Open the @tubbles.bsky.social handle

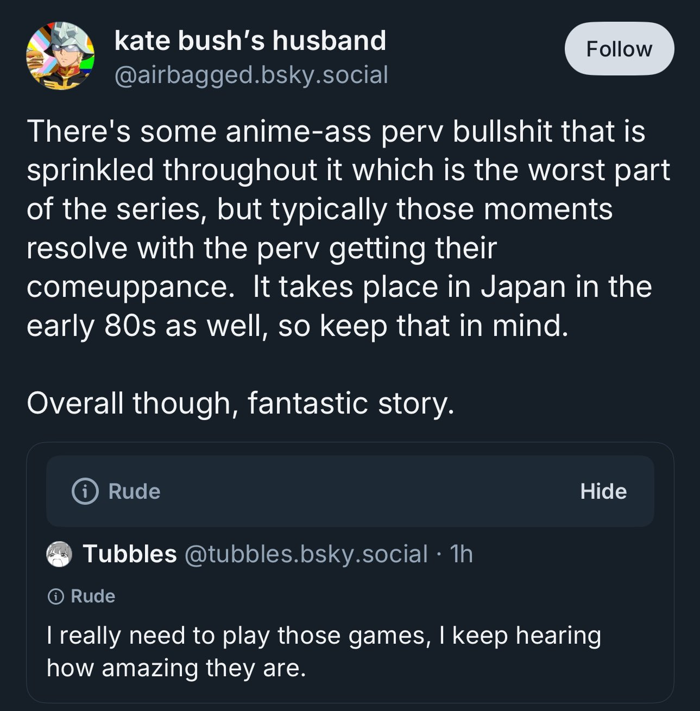tap(306, 554)
